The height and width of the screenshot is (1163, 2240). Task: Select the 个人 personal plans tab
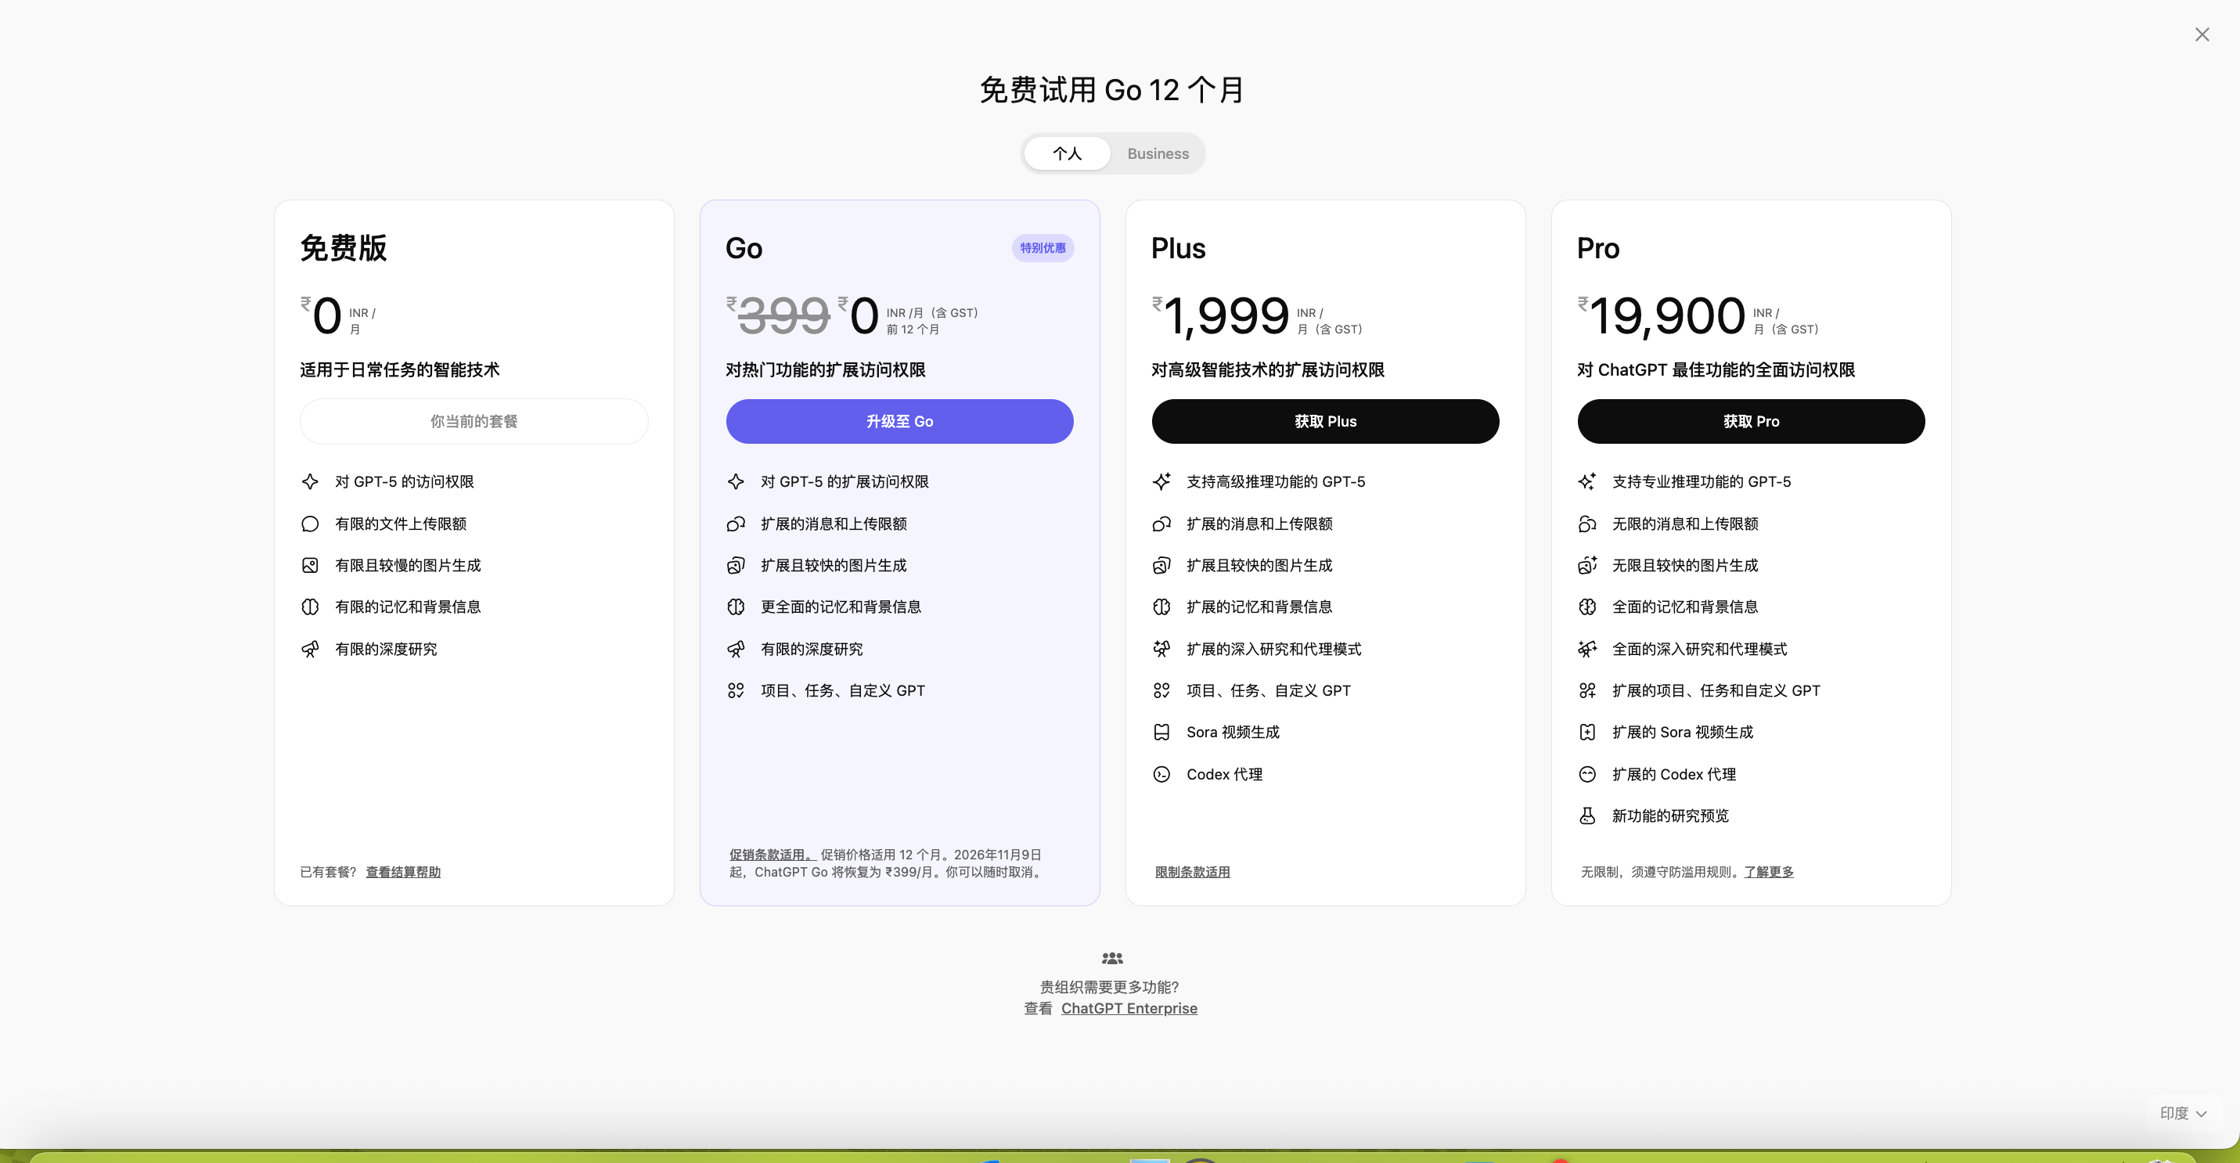point(1067,154)
